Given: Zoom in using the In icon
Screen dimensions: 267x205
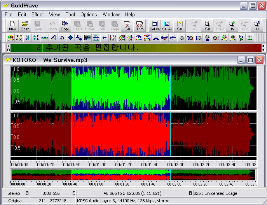Looking at the screenshot, I should pyautogui.click(x=232, y=26).
